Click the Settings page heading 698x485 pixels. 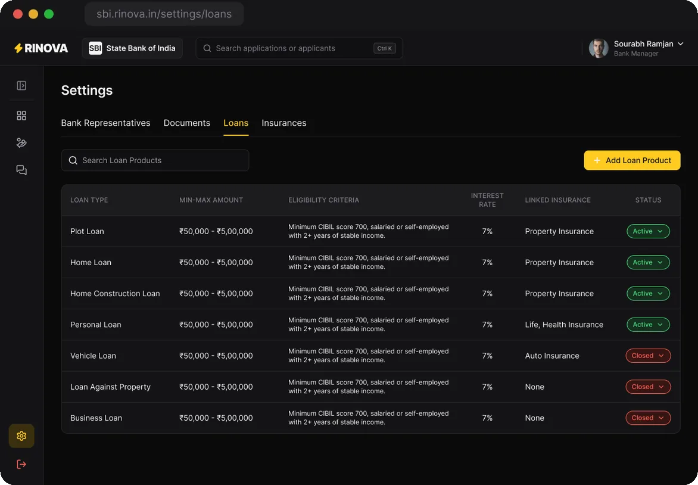87,91
